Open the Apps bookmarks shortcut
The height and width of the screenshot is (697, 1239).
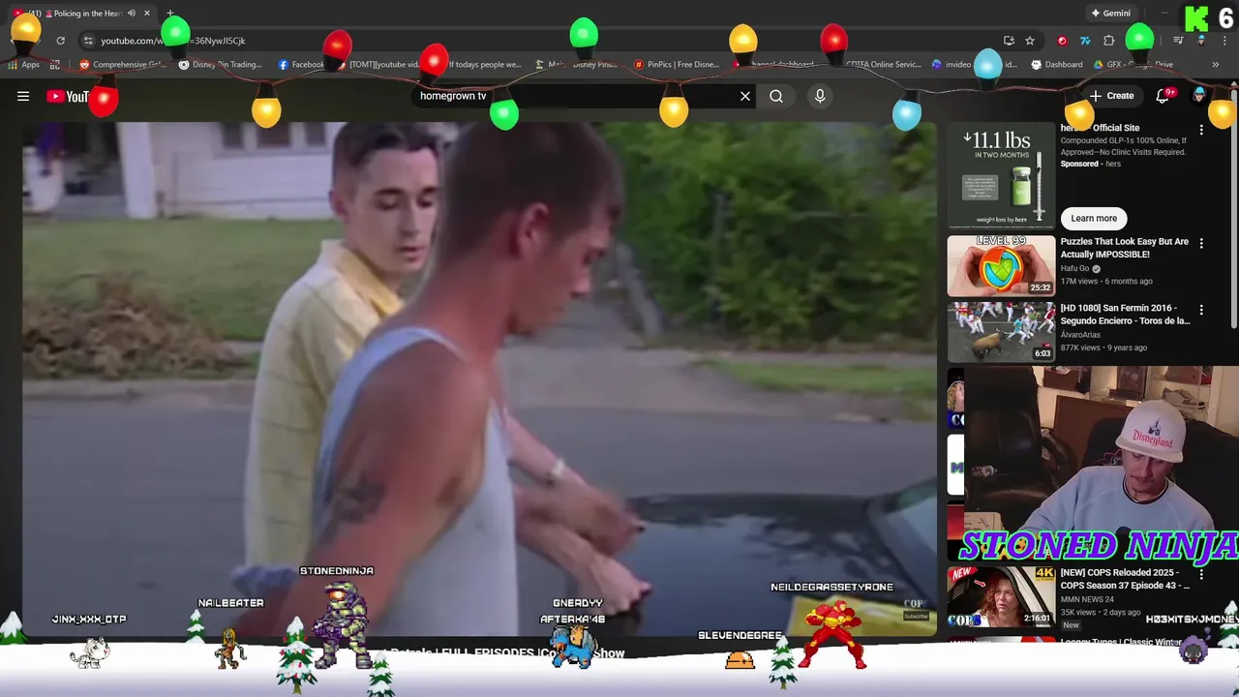[24, 65]
